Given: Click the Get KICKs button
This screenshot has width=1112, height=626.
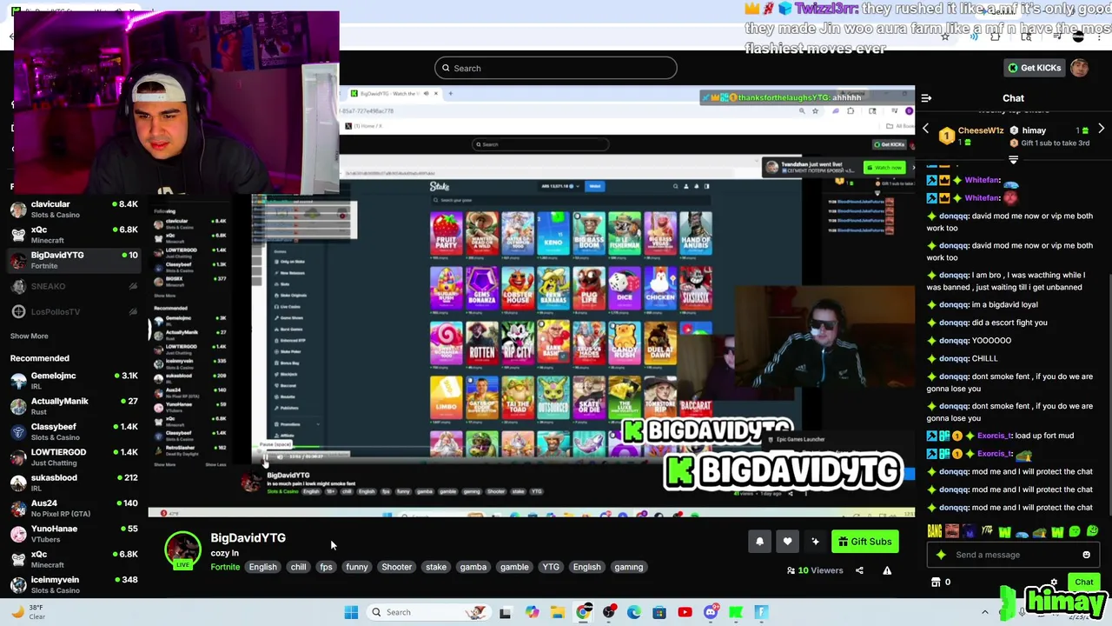Looking at the screenshot, I should [1034, 68].
